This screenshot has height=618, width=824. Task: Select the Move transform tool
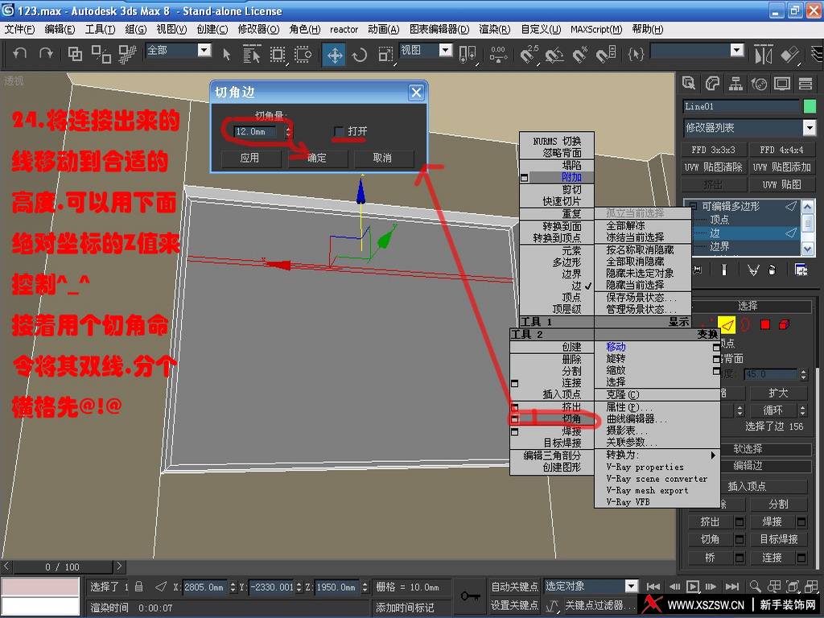(334, 55)
